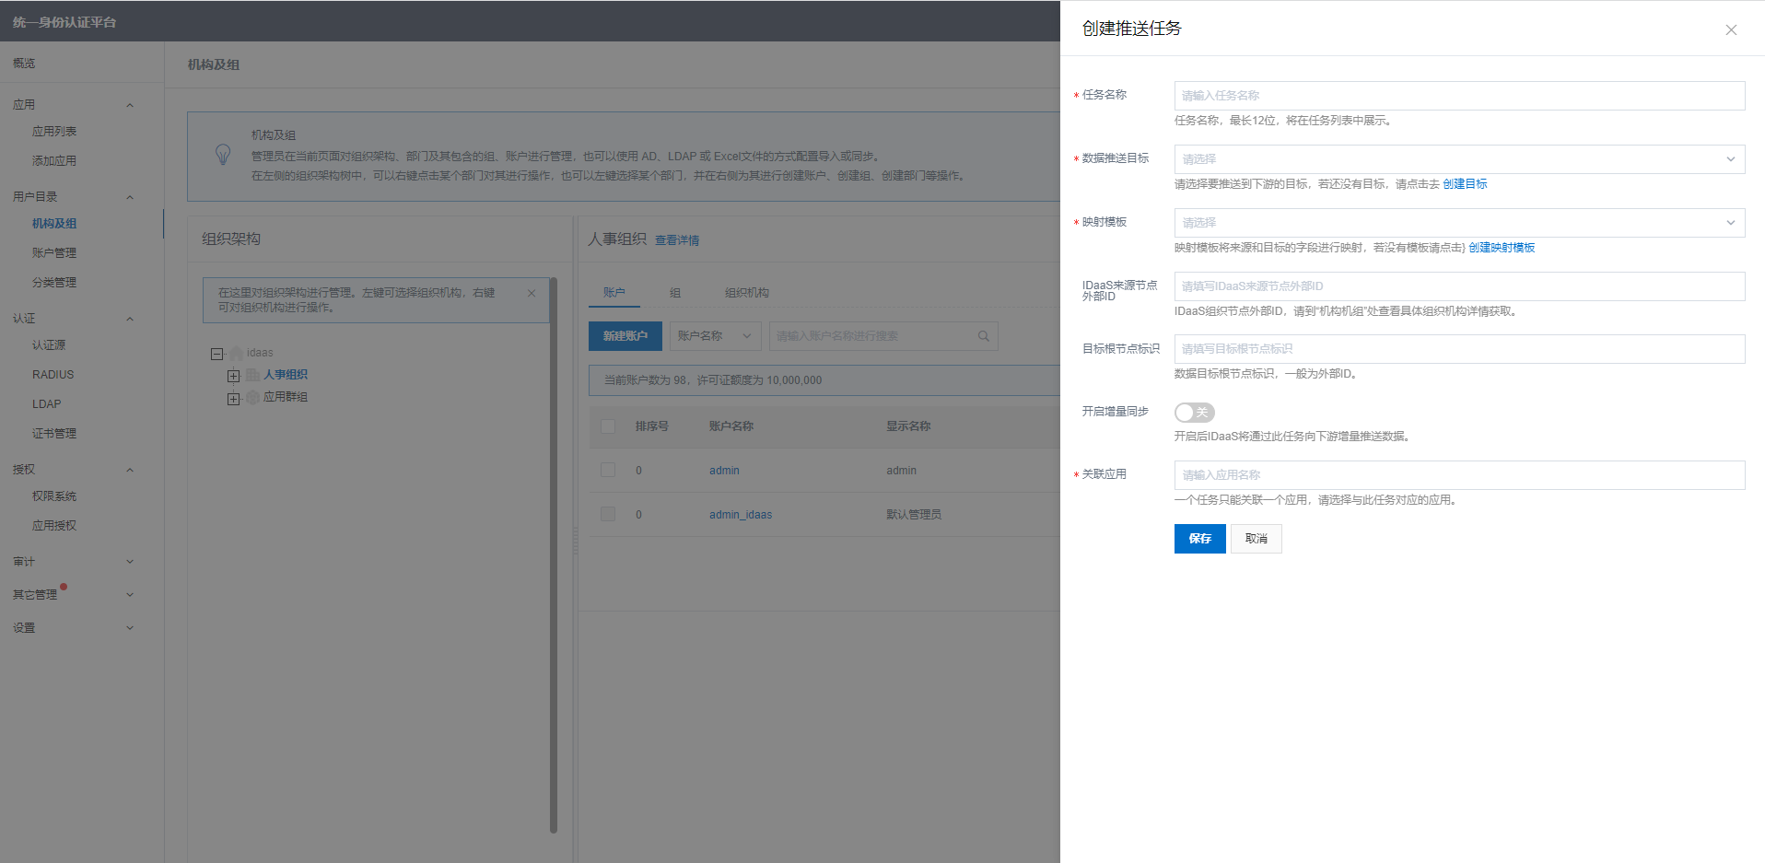Screen dimensions: 1765x863
Task: Expand the 人事组织 tree node plus icon
Action: click(x=234, y=376)
